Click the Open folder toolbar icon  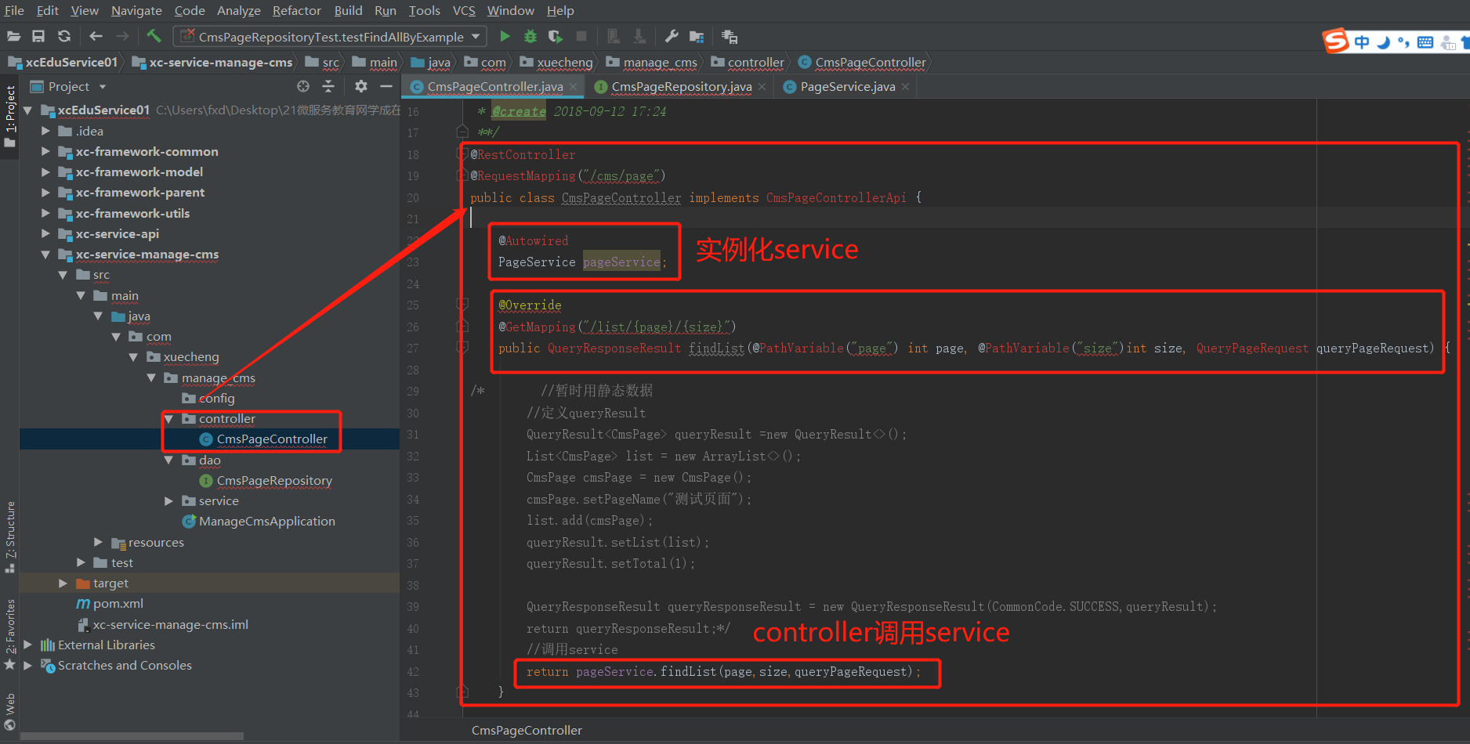point(13,36)
